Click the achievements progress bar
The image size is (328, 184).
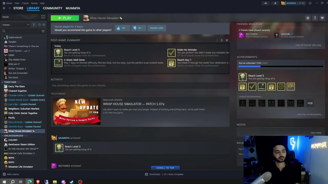(281, 66)
